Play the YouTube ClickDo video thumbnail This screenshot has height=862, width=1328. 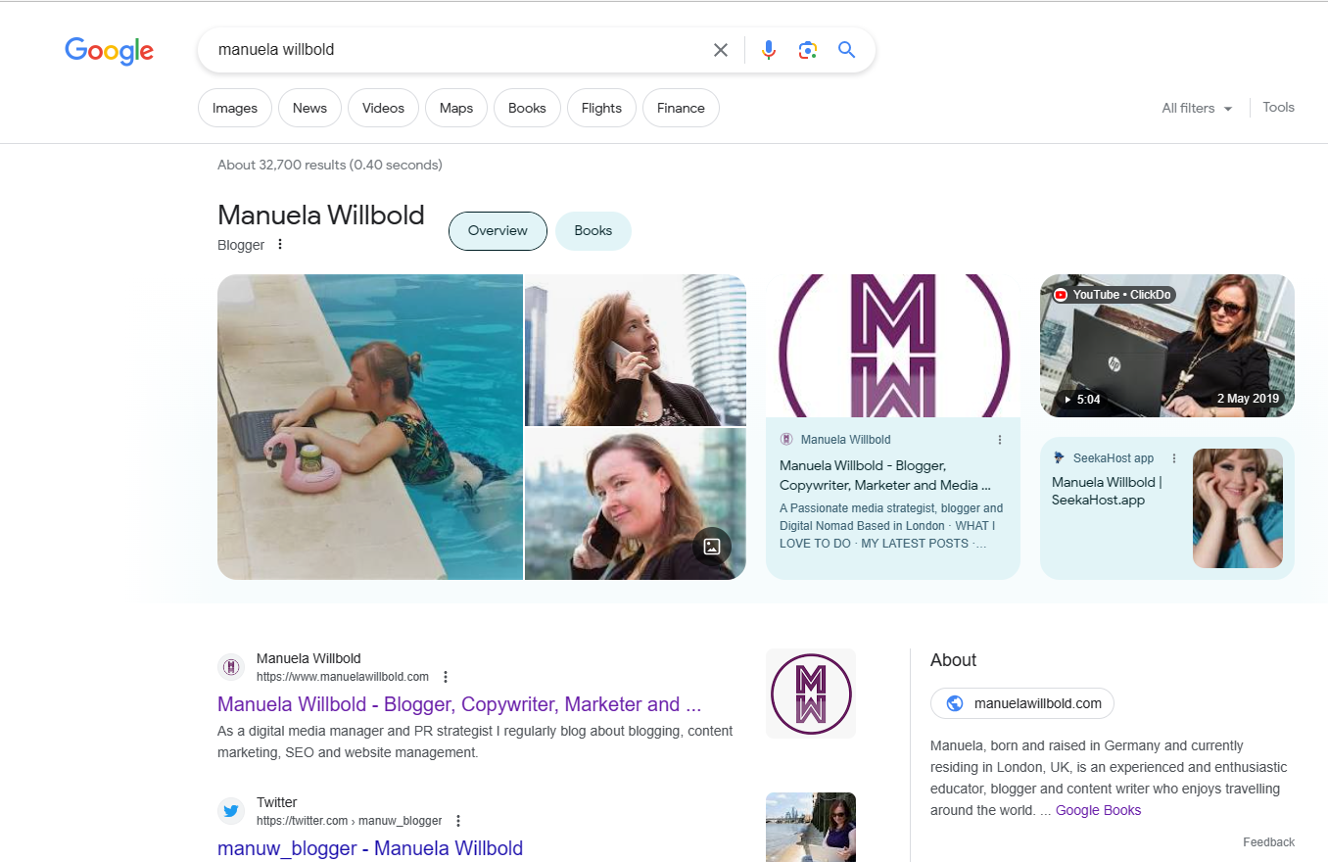[1167, 346]
